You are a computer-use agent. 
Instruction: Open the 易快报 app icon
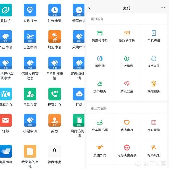6,10
